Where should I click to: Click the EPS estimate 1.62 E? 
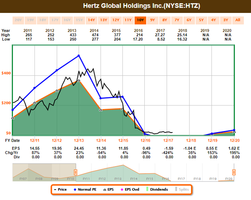click(x=234, y=148)
